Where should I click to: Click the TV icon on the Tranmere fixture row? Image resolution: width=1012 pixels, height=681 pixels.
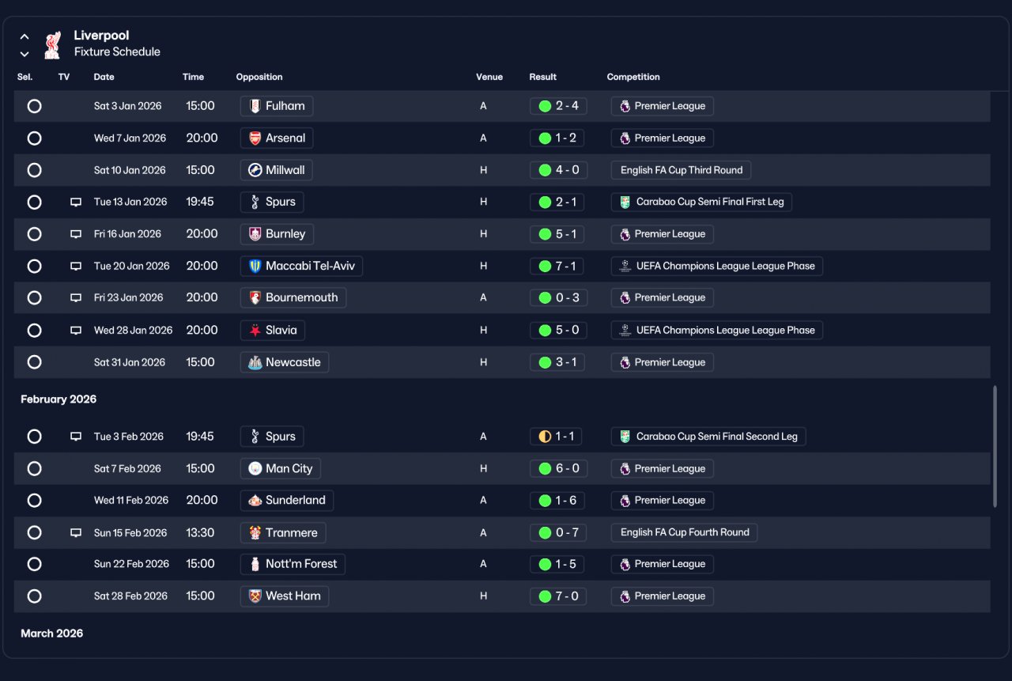(76, 532)
